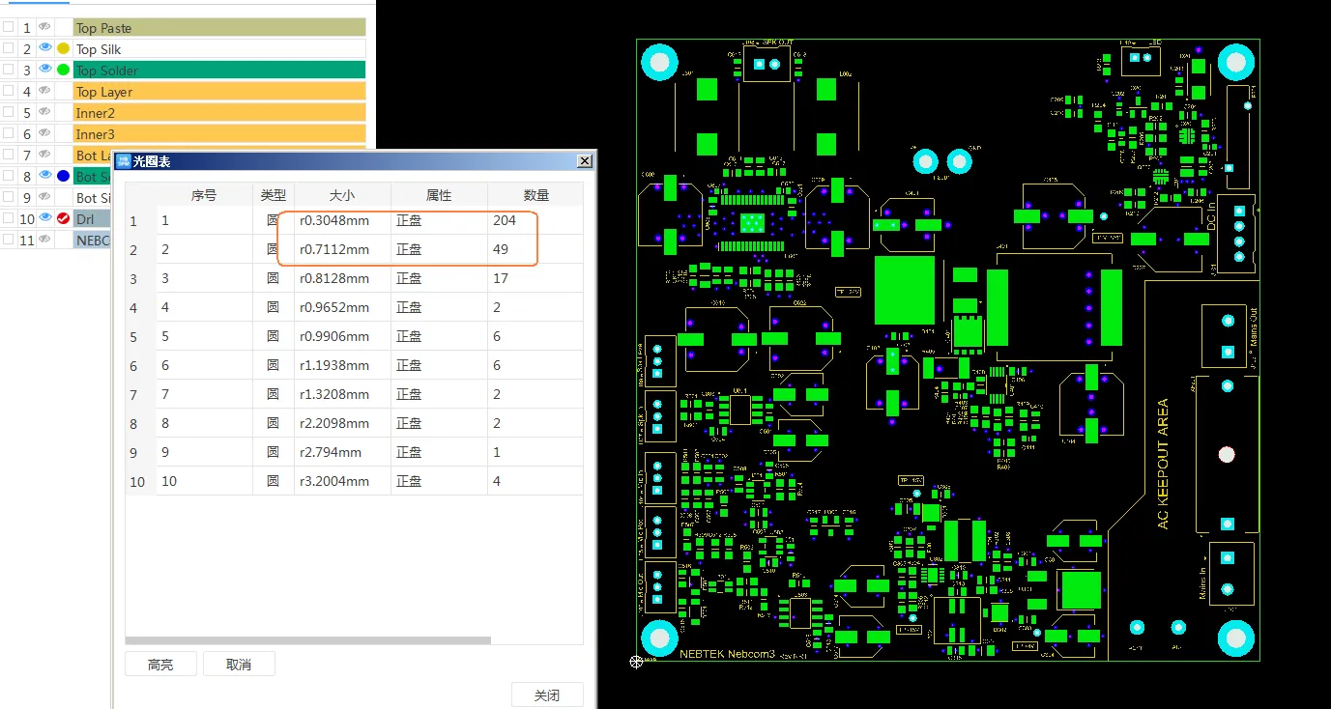
Task: Tick the checkbox for Top Paste layer
Action: coord(9,28)
